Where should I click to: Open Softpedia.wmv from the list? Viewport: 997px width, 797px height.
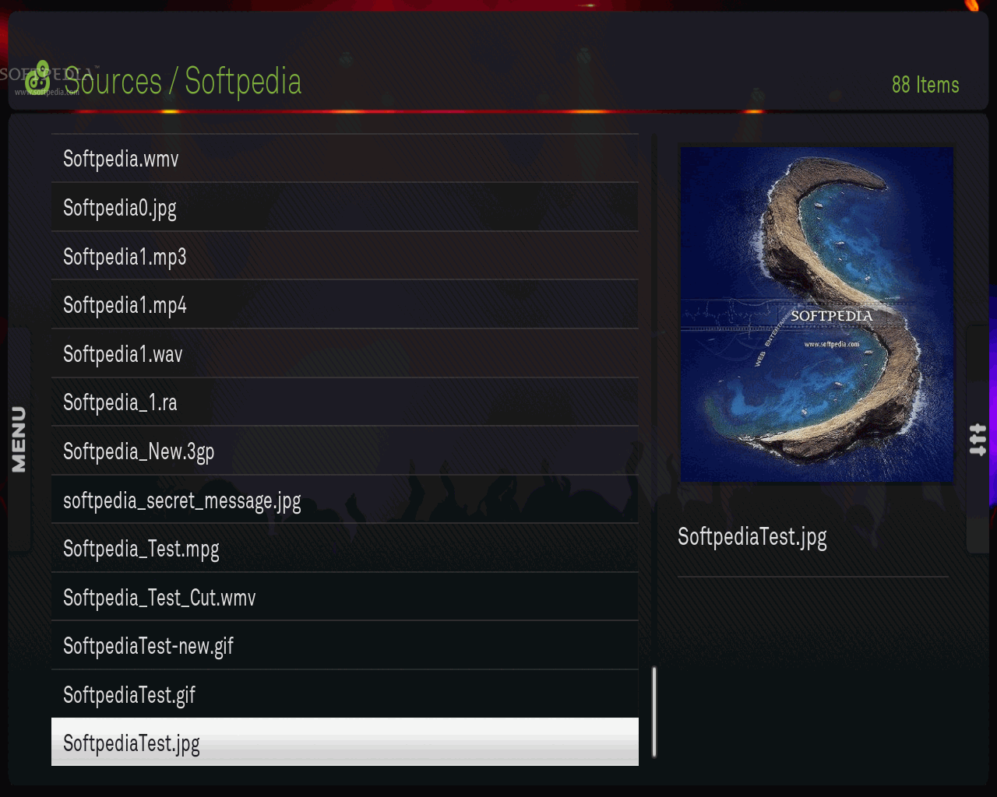pyautogui.click(x=345, y=159)
